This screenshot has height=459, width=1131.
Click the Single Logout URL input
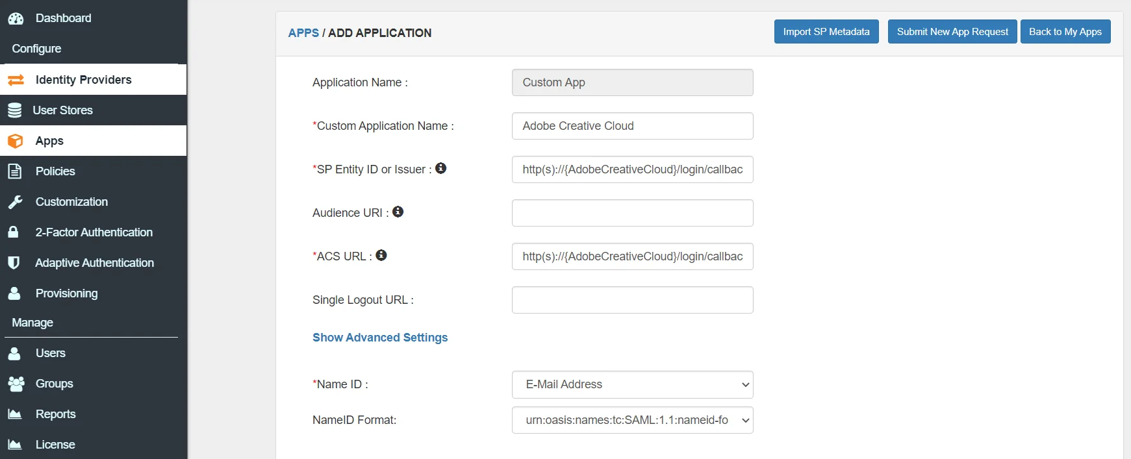pyautogui.click(x=633, y=300)
